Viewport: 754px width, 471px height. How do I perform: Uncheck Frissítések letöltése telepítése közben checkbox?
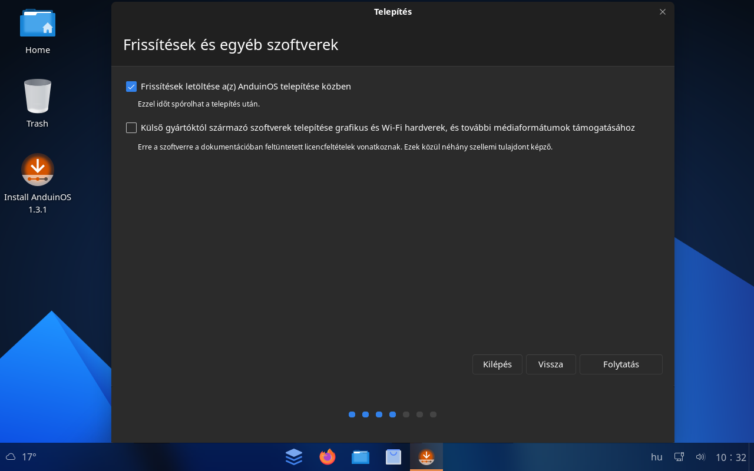[131, 87]
